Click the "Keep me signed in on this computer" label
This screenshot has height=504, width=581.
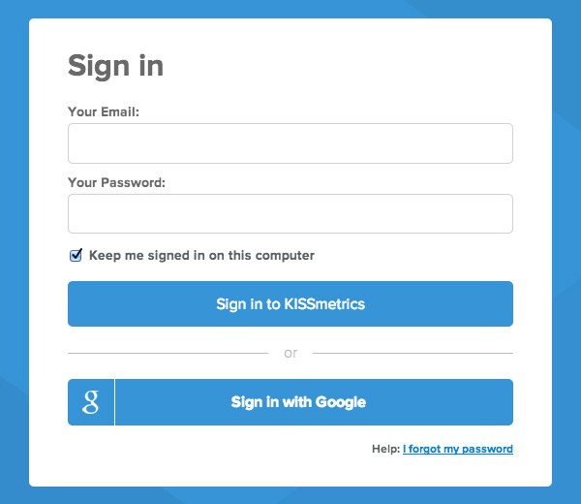[x=201, y=256]
